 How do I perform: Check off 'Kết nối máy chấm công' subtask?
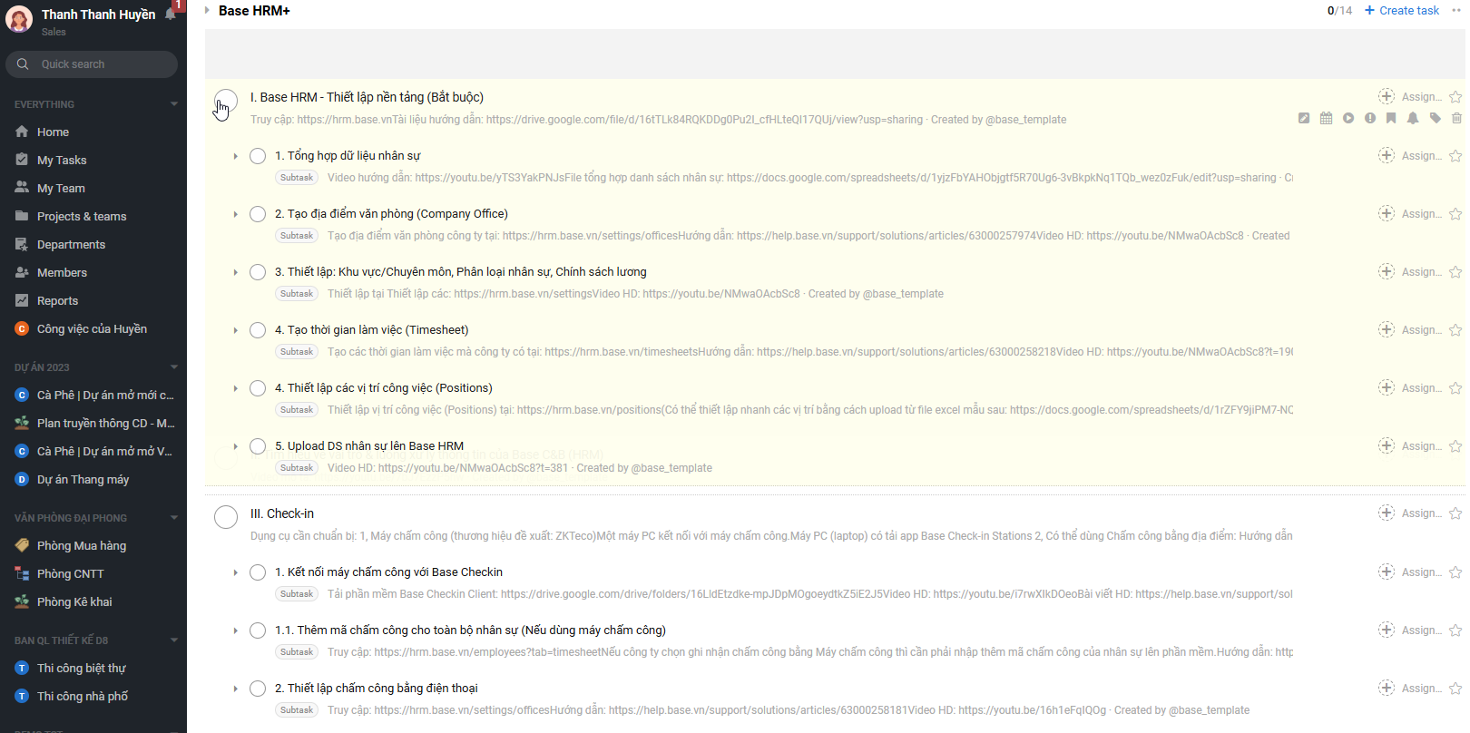pos(258,572)
